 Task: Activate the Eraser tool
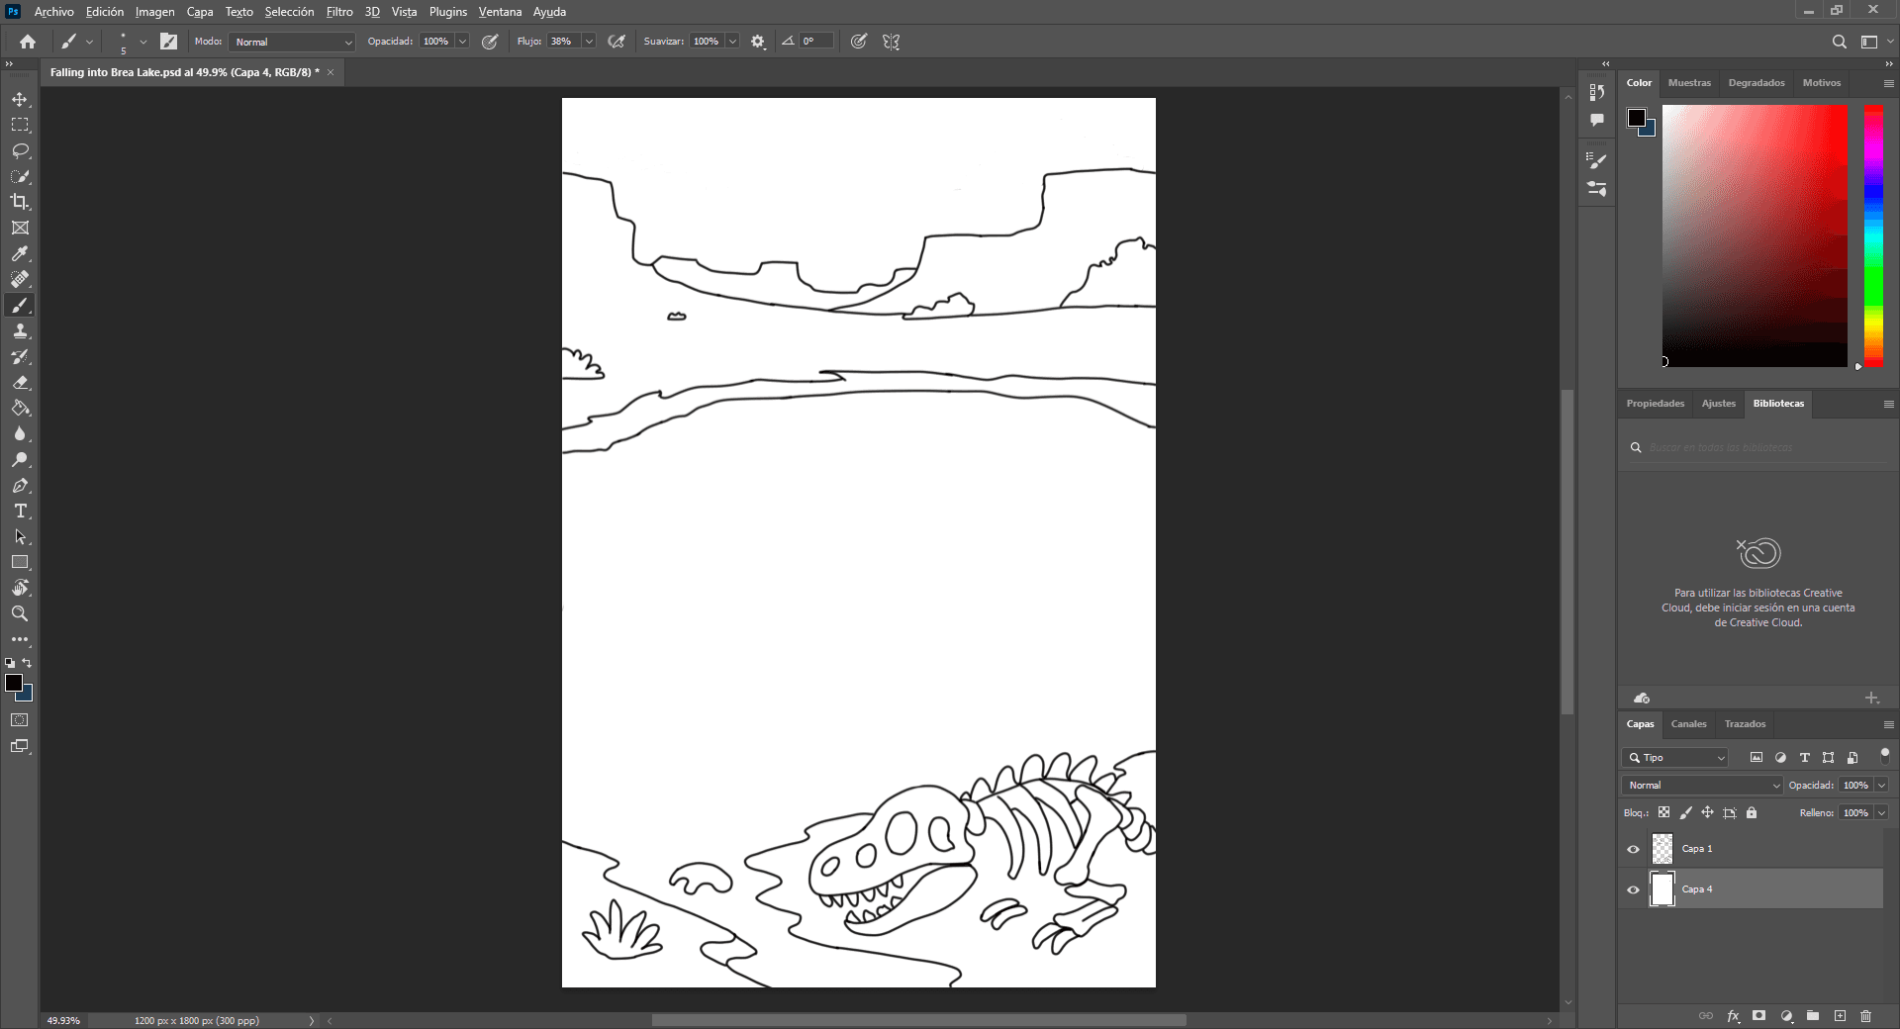pyautogui.click(x=20, y=383)
